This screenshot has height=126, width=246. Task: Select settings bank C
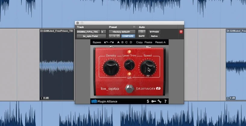point(126,42)
